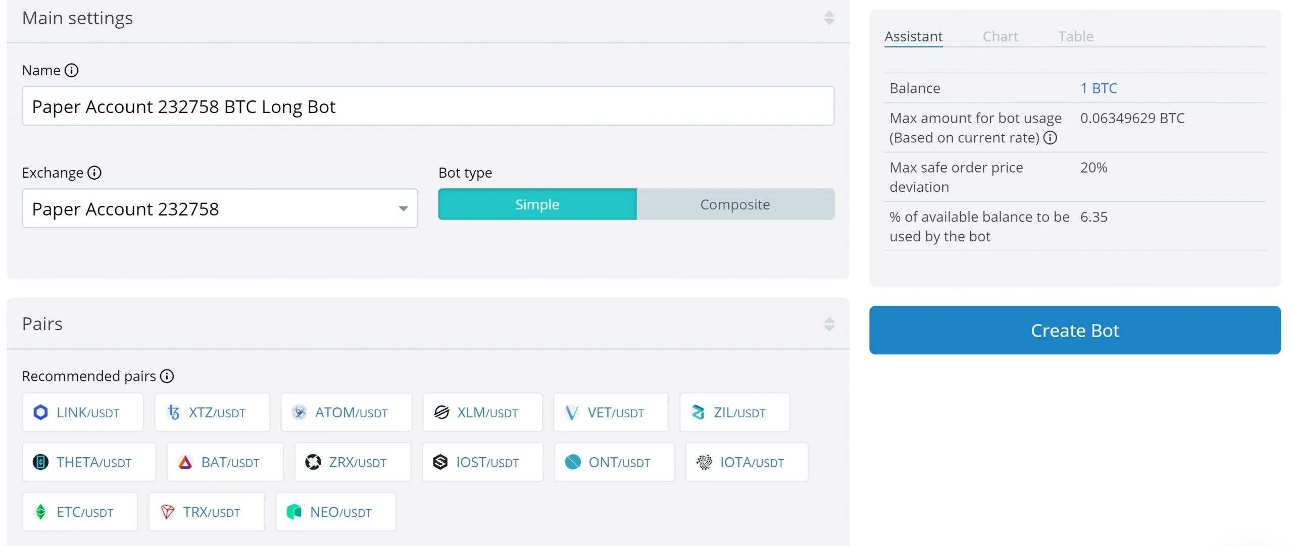Click the Create Bot button

pyautogui.click(x=1074, y=330)
